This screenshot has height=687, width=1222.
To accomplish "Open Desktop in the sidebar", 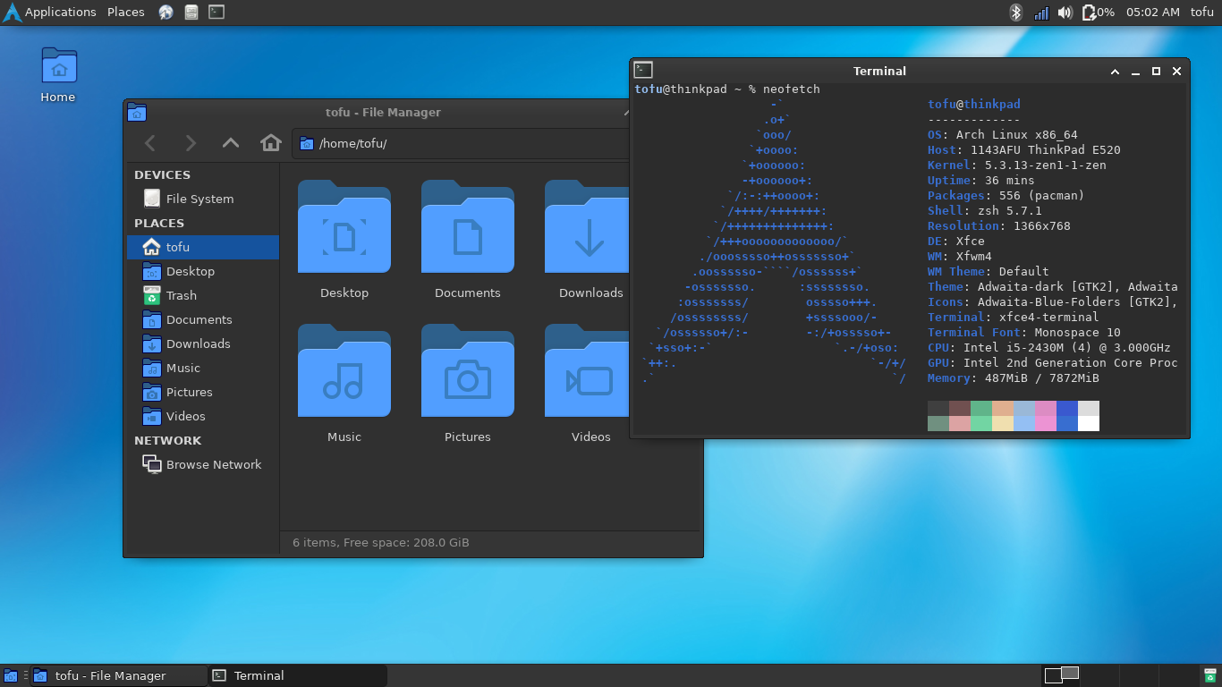I will pyautogui.click(x=202, y=271).
